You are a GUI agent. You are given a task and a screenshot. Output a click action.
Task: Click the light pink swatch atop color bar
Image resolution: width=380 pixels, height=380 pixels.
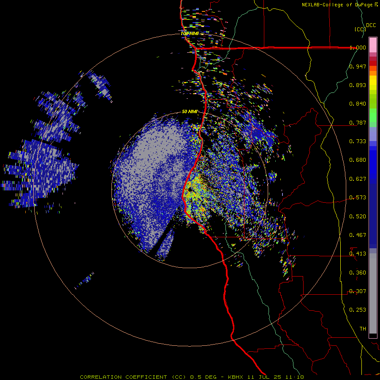[x=373, y=45]
